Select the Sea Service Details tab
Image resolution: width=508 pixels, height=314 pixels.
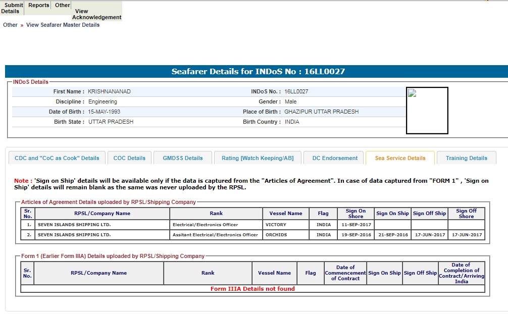(x=400, y=158)
